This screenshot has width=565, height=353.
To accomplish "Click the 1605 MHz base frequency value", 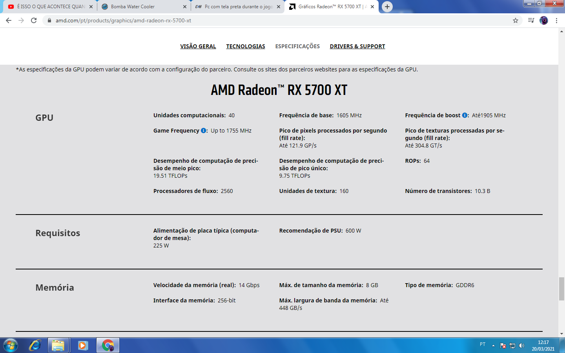I will [x=349, y=115].
